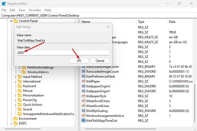The image size is (197, 131).
Task: Click the WallpaperStyle string icon
Action: pyautogui.click(x=83, y=96)
